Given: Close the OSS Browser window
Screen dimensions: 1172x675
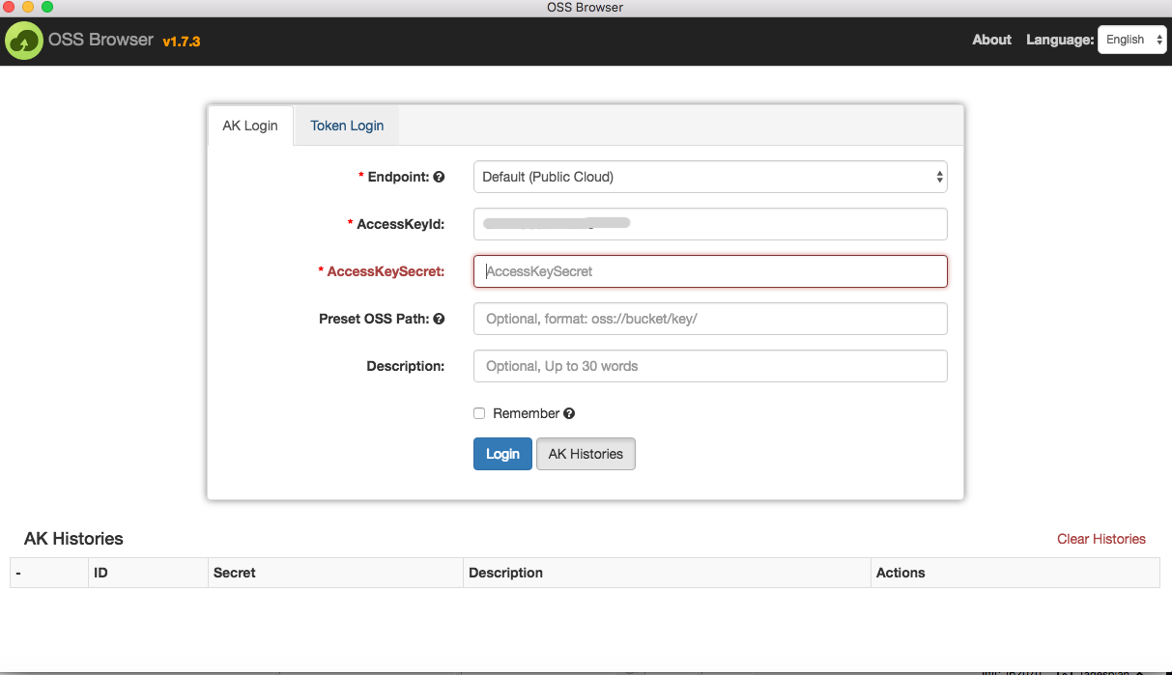Looking at the screenshot, I should pyautogui.click(x=9, y=7).
